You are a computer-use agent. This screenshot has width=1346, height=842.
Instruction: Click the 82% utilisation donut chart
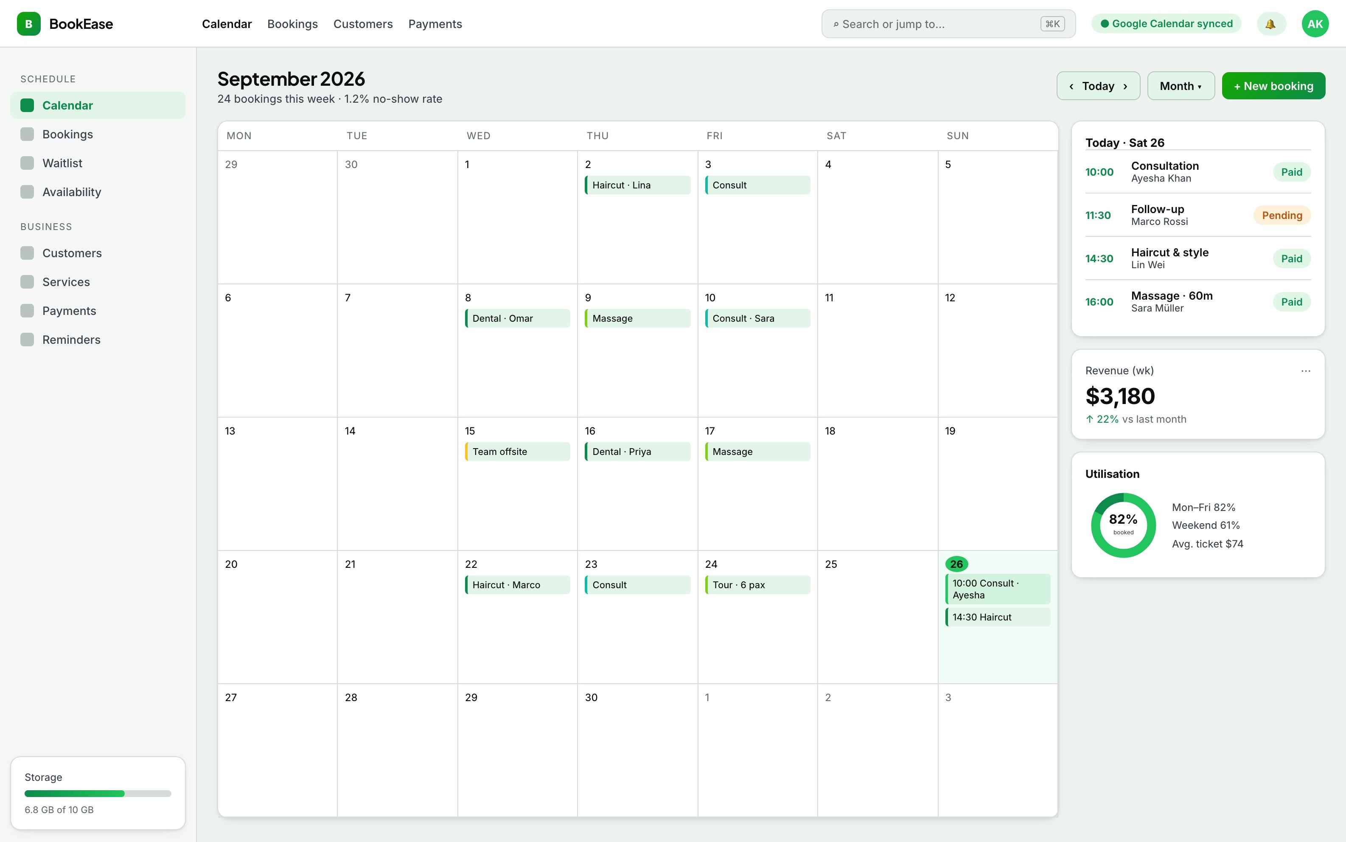1123,525
